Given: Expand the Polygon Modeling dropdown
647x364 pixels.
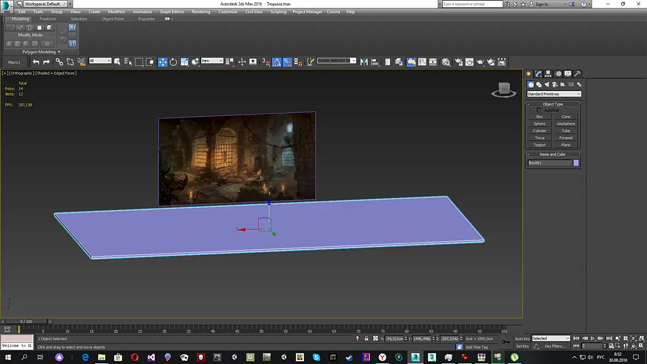Looking at the screenshot, I should pos(41,52).
